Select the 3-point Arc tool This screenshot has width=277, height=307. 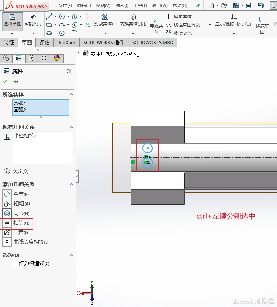click(x=62, y=25)
